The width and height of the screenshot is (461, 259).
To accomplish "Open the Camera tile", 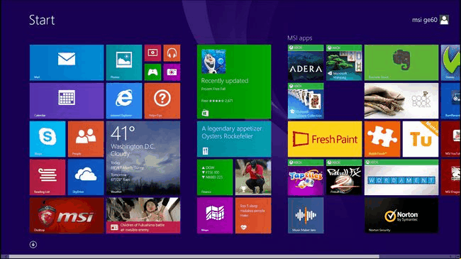I will (172, 72).
